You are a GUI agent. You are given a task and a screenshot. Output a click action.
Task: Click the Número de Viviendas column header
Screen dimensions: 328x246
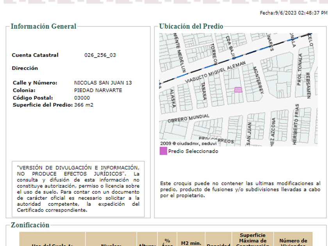[x=293, y=242]
